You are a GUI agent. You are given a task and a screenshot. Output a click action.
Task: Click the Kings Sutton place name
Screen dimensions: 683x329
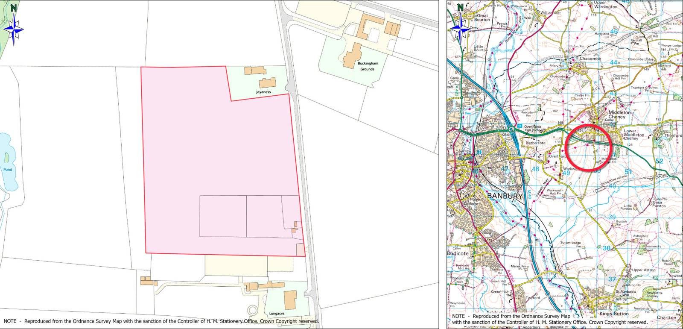tap(614, 314)
